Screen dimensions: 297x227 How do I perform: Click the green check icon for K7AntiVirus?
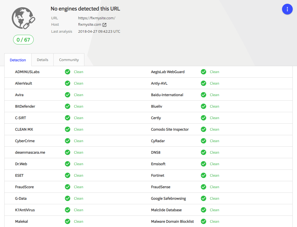(68, 210)
